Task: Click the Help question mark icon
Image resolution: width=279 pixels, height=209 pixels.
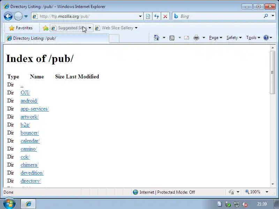Action: [266, 38]
